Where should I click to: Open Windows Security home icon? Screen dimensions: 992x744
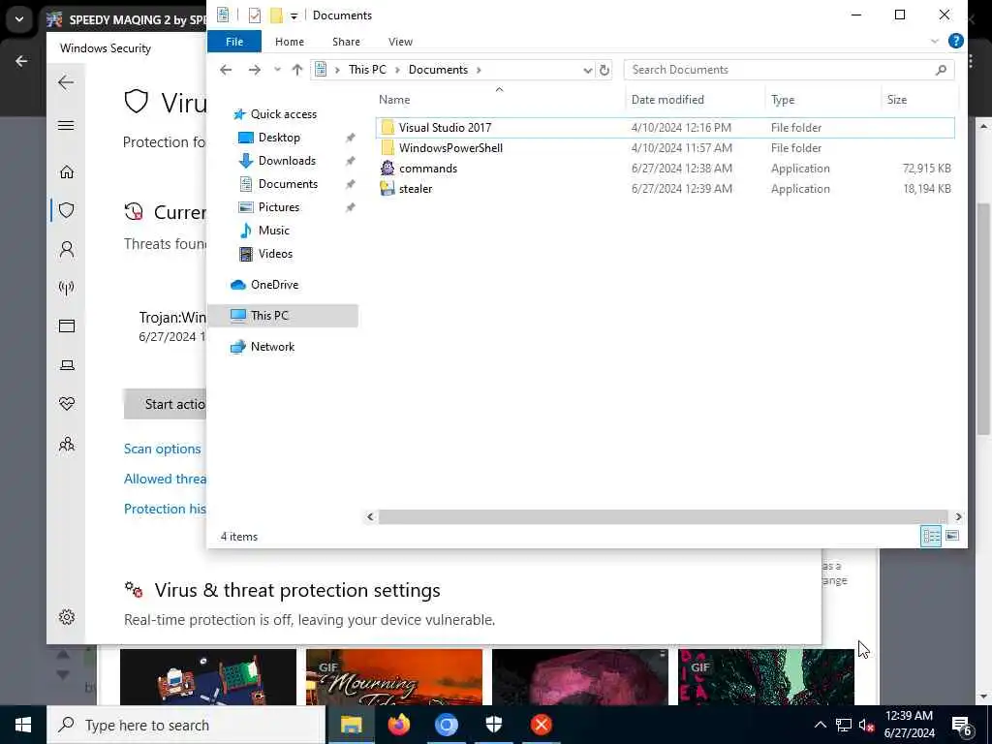(67, 172)
